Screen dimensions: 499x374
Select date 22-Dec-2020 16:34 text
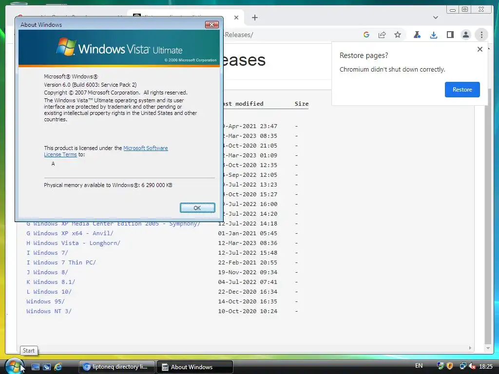(248, 292)
